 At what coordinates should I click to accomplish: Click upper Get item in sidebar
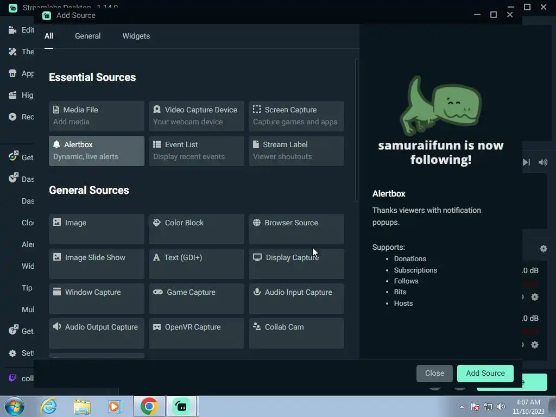pyautogui.click(x=21, y=157)
